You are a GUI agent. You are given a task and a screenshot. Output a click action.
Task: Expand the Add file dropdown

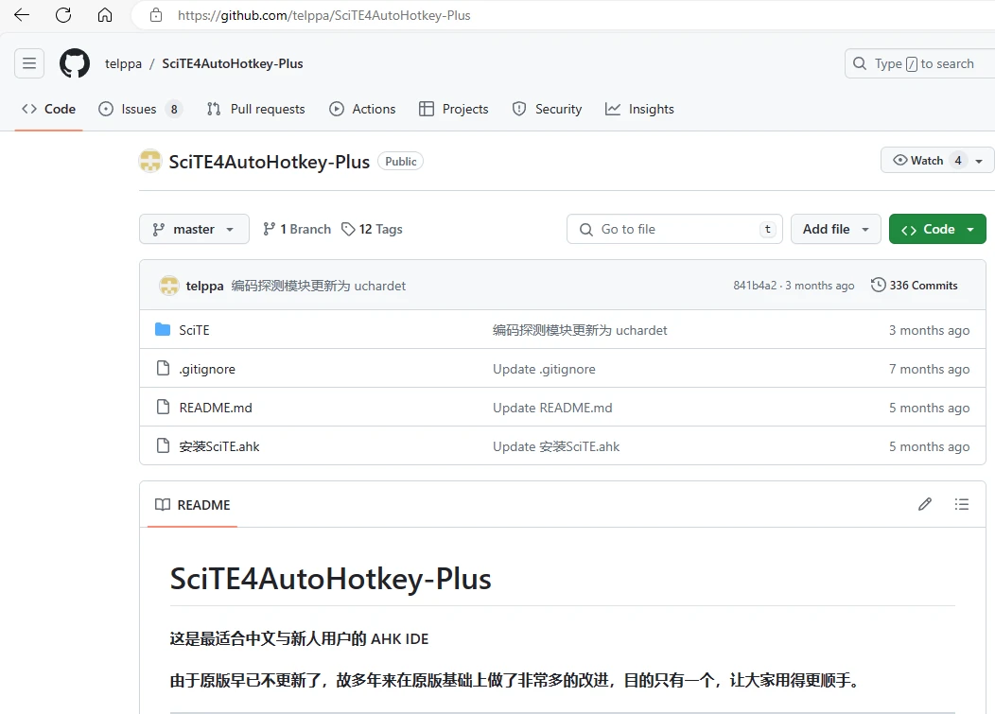[x=836, y=229]
